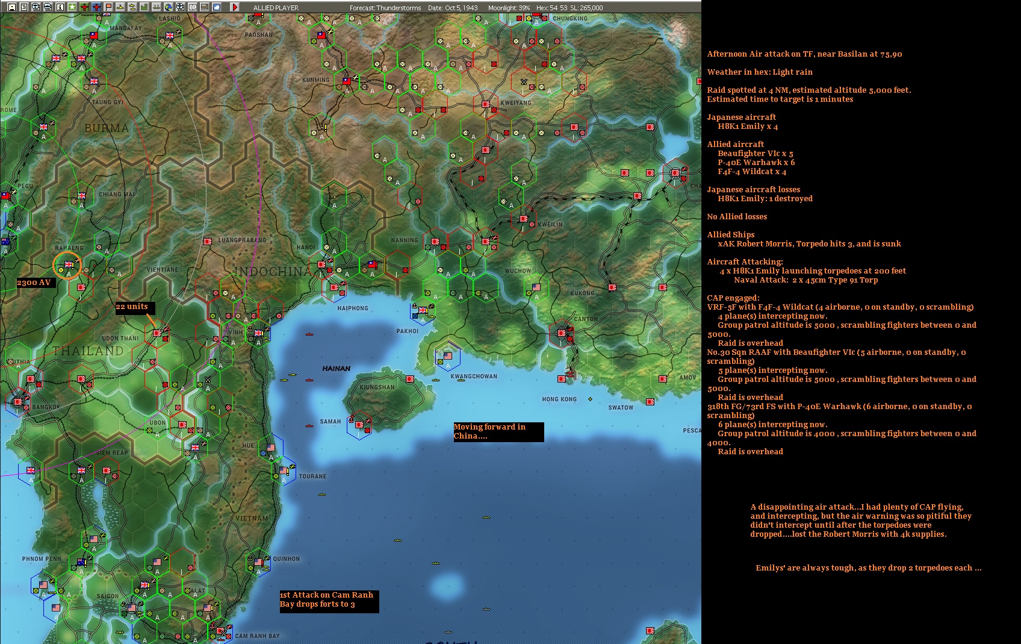Select the red plane on green icon

84,7
